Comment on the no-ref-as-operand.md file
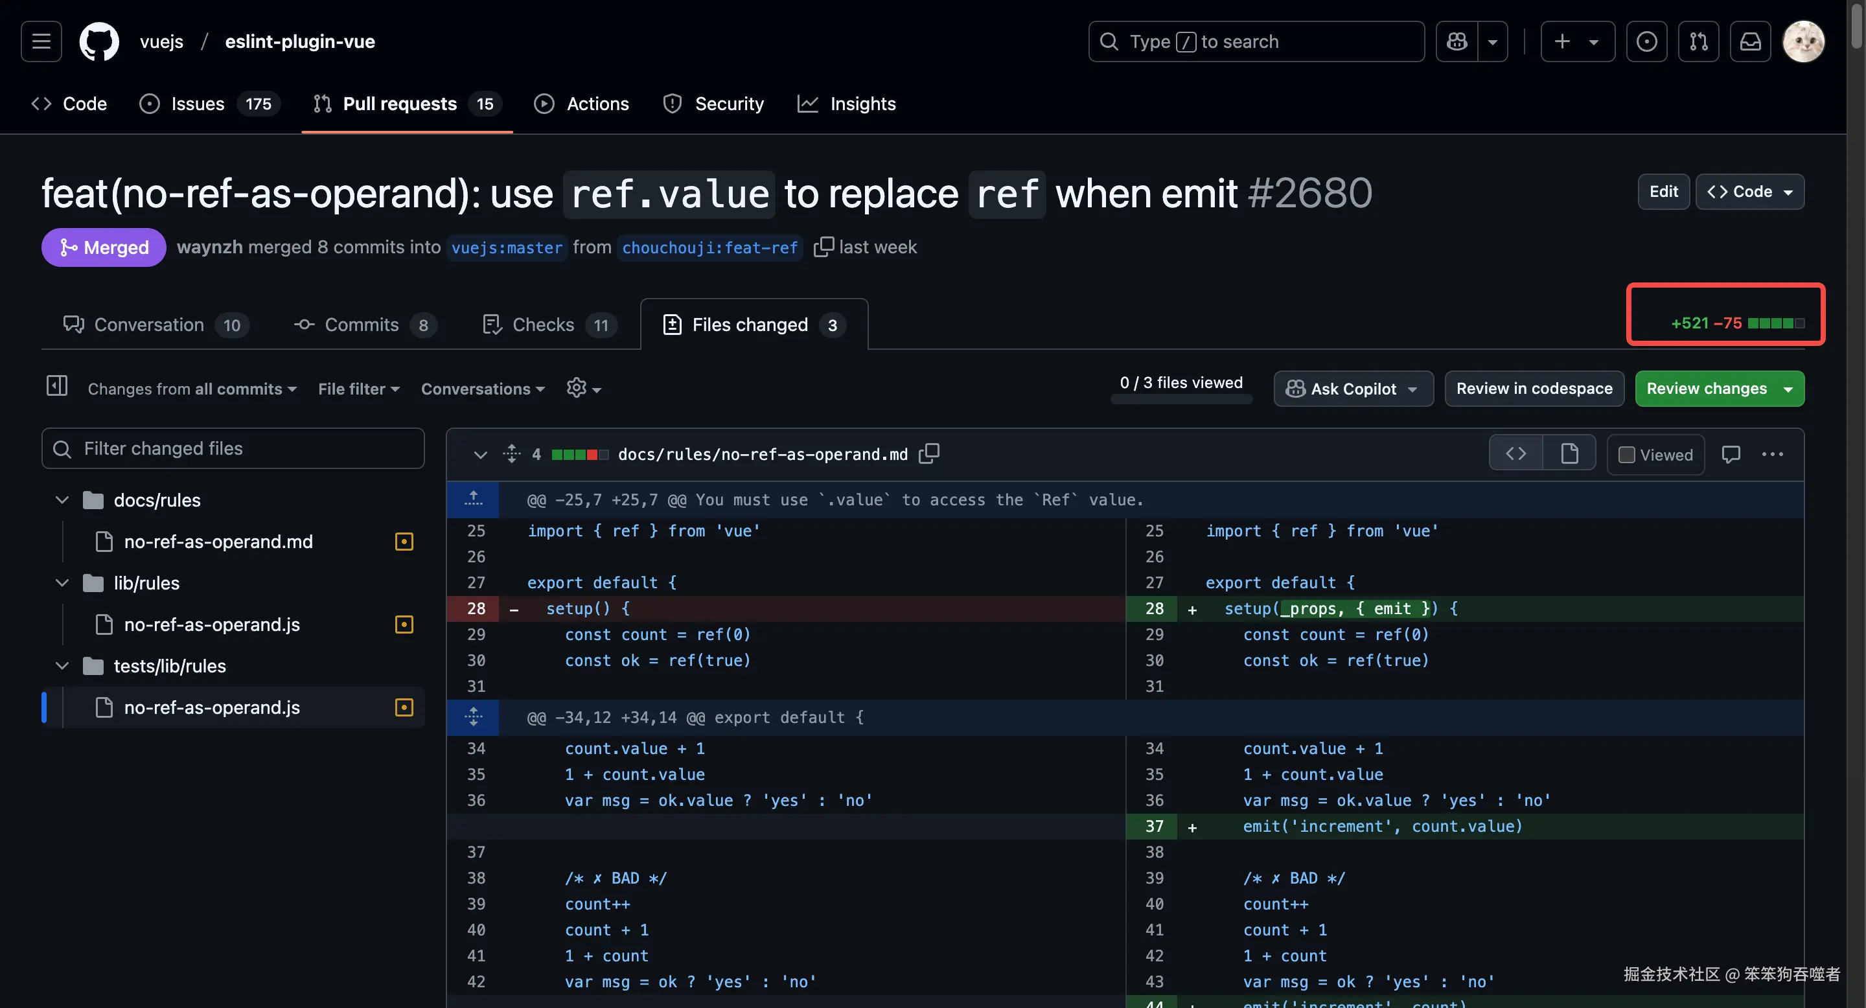Image resolution: width=1866 pixels, height=1008 pixels. (x=1731, y=454)
